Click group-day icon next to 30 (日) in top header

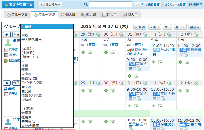121,35
